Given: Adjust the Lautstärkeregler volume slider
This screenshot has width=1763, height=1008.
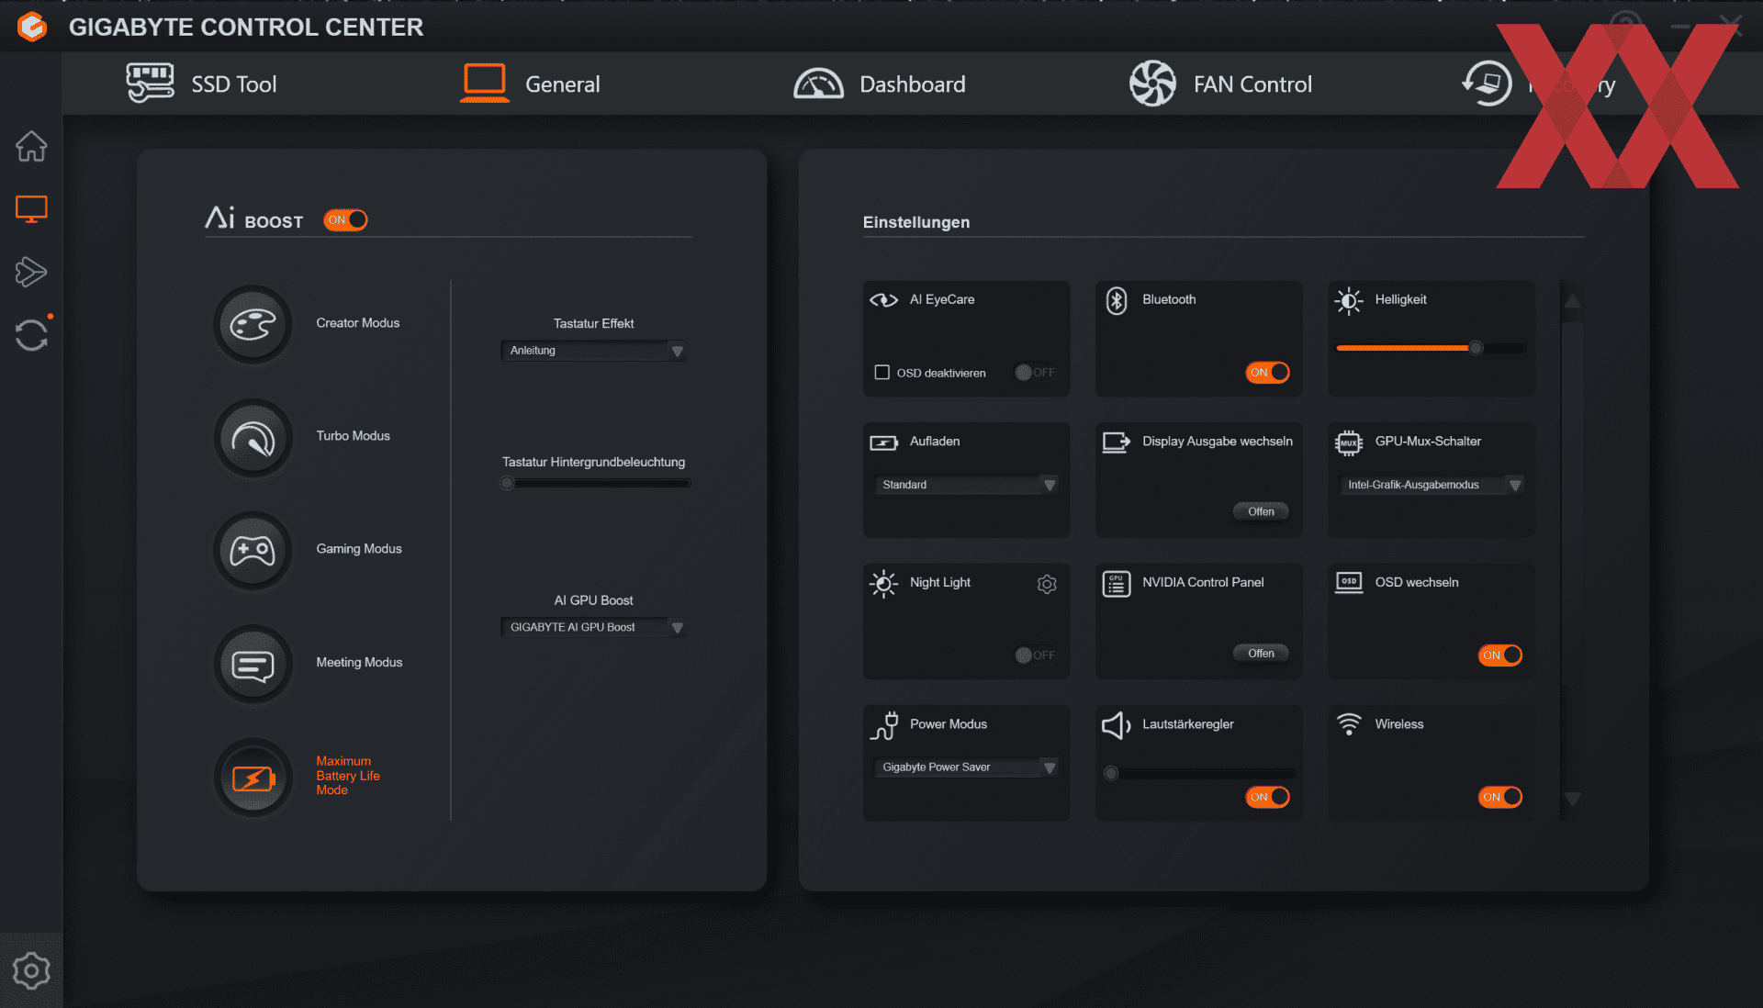Looking at the screenshot, I should coord(1198,774).
